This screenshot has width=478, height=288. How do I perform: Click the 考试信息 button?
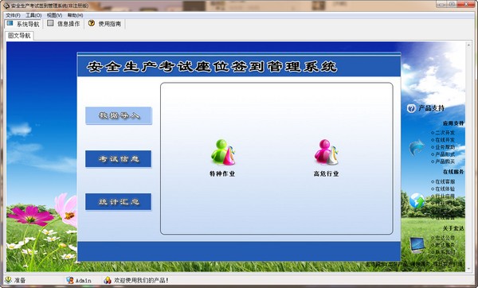coord(118,158)
